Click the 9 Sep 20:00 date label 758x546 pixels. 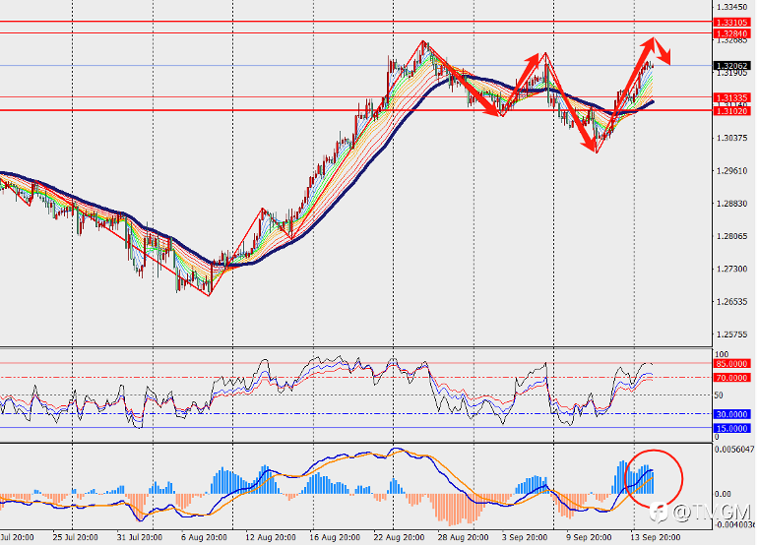pyautogui.click(x=589, y=537)
